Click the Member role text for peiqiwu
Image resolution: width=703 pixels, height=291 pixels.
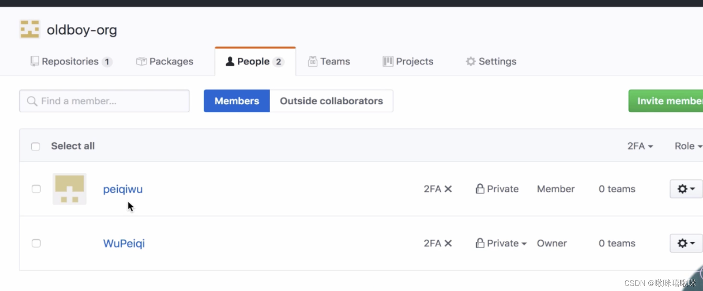coord(556,189)
